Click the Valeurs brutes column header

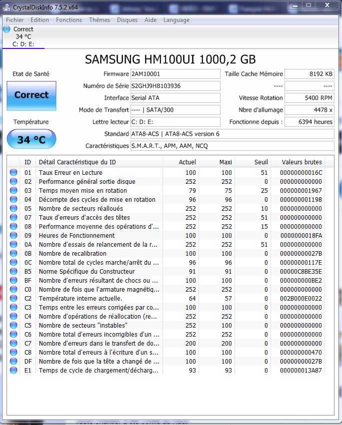click(298, 162)
